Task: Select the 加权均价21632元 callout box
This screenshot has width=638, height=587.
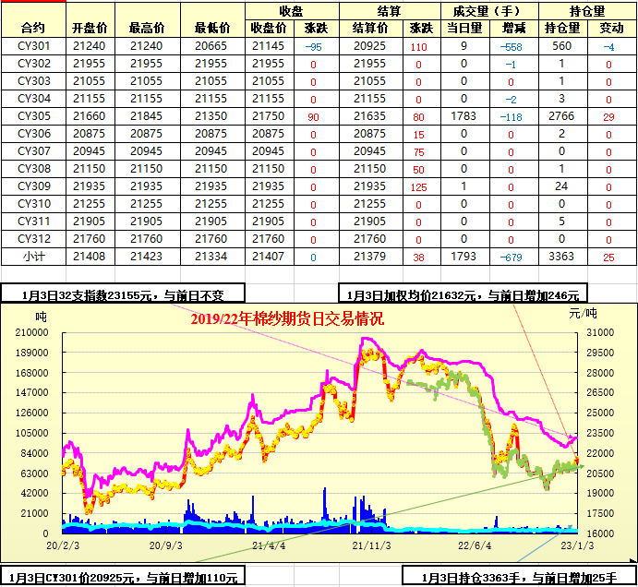Action: coord(463,294)
